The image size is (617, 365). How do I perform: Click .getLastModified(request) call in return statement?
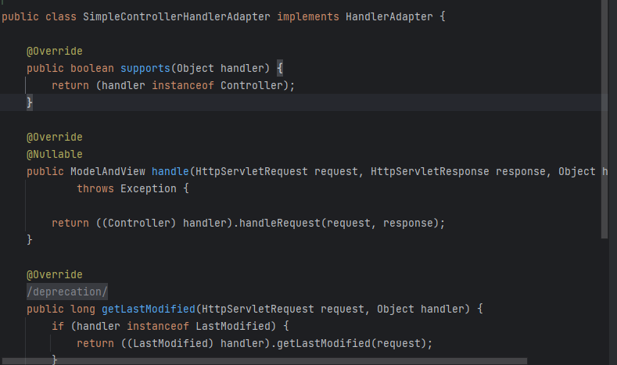349,343
